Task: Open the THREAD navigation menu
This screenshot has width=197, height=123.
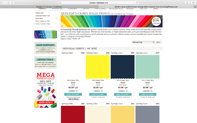Action: tap(73, 9)
